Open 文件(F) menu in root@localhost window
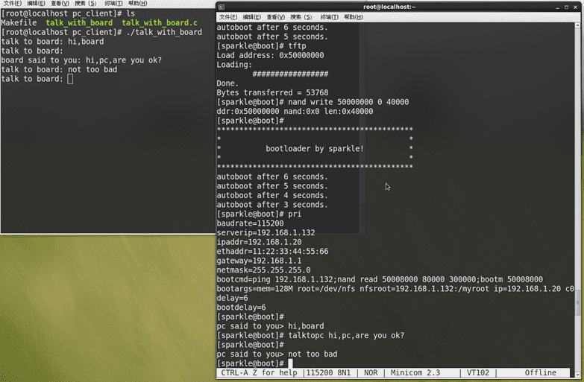Viewport: 584px width, 382px height. click(228, 17)
